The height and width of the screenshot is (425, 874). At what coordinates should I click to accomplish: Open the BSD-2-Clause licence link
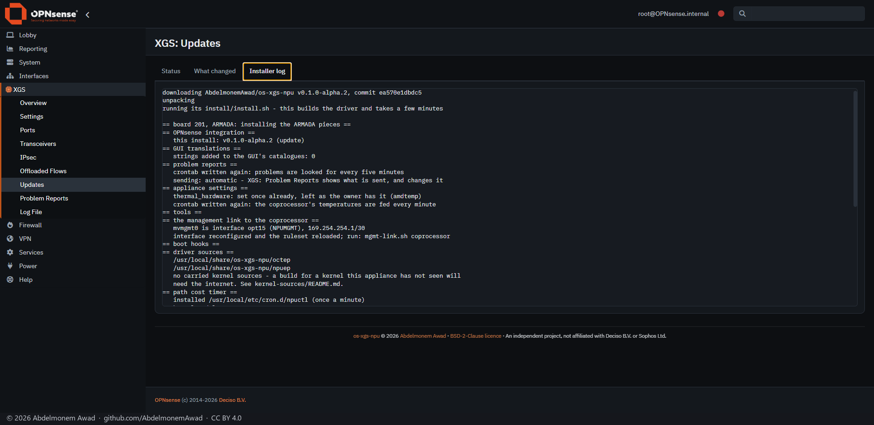pos(476,336)
